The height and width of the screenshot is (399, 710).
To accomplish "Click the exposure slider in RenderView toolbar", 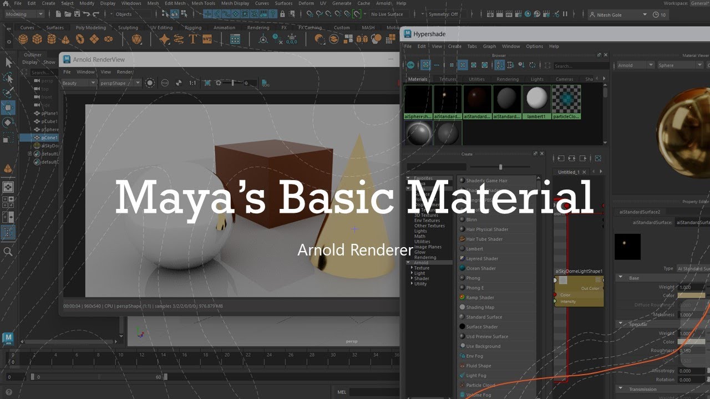I will pyautogui.click(x=233, y=83).
